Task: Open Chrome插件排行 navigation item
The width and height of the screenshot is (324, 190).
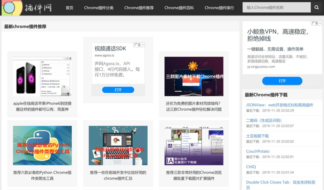Action: (x=219, y=8)
